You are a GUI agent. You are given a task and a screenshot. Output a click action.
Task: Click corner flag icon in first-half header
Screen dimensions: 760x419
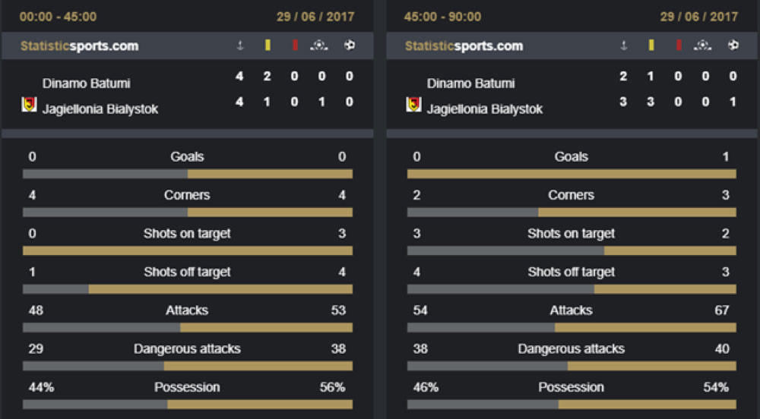(x=240, y=46)
